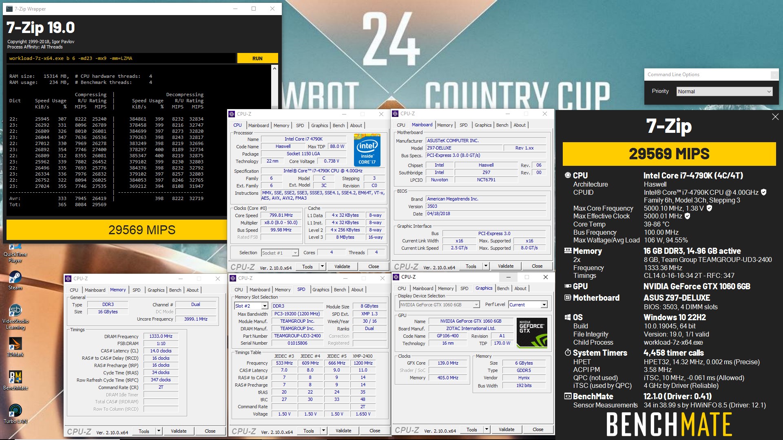
Task: Click the Intel Core i7 4790K name field
Action: (303, 139)
